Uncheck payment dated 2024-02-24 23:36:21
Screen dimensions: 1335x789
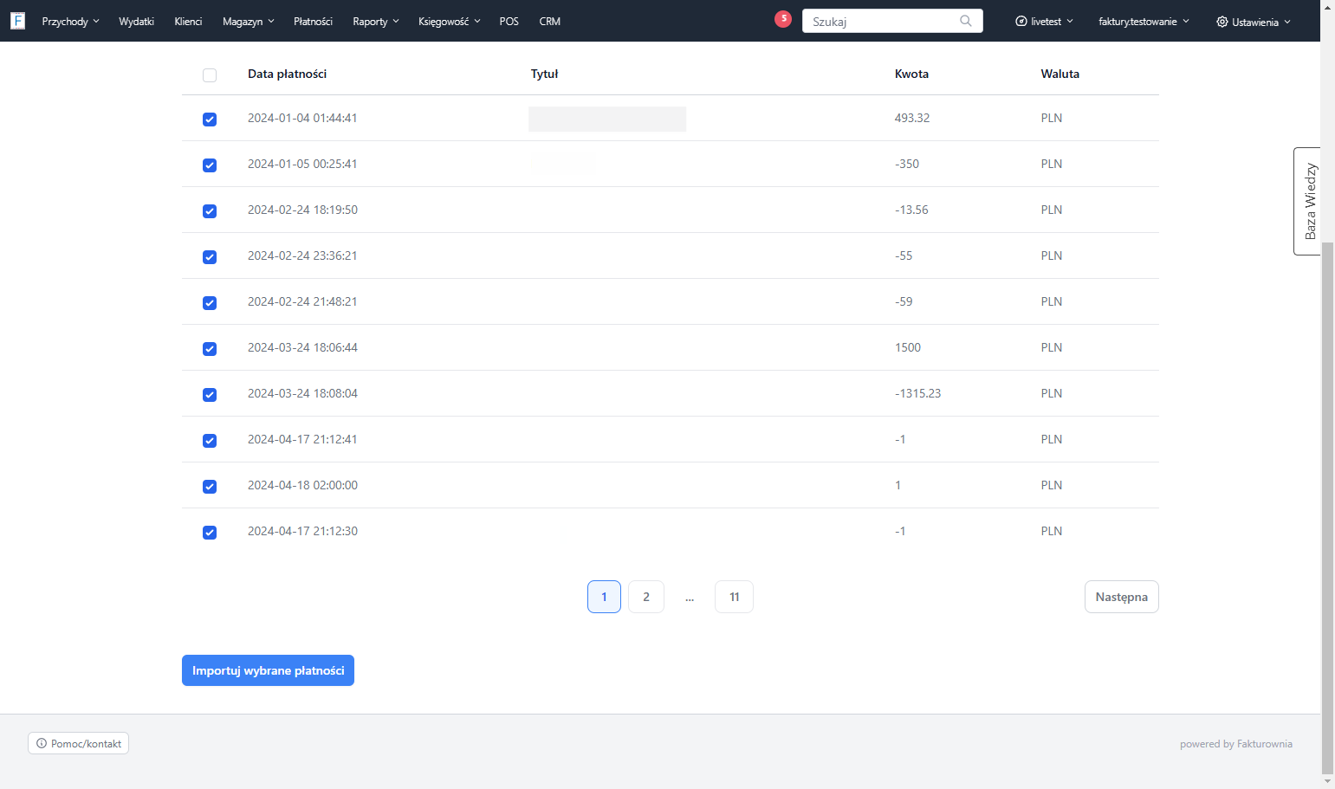210,257
